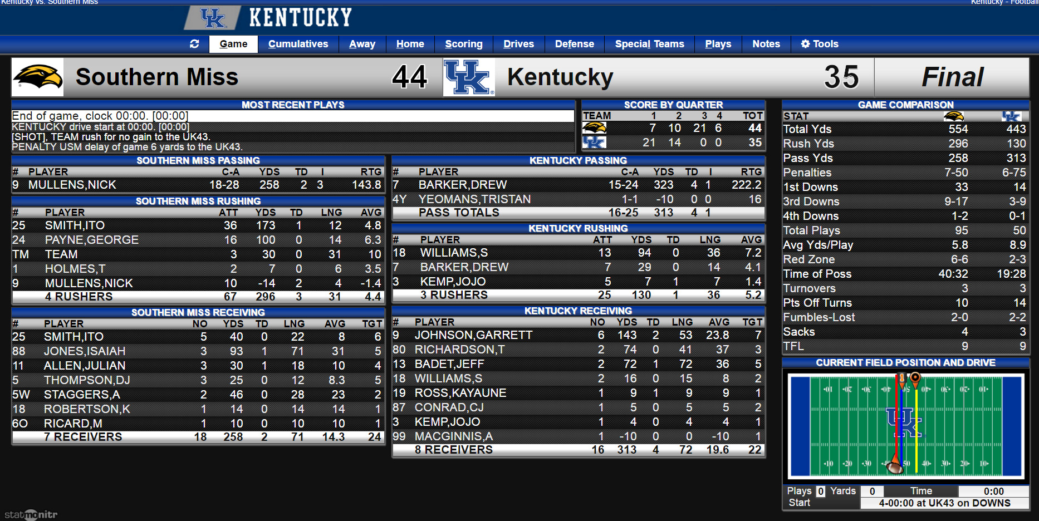Click the Kentucky icon in the Game Comparison header
The width and height of the screenshot is (1039, 521).
[x=1011, y=116]
